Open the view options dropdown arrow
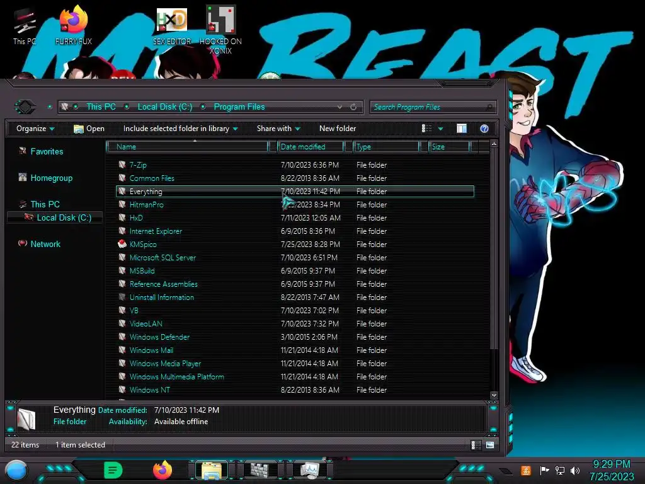The width and height of the screenshot is (645, 484). (x=440, y=129)
